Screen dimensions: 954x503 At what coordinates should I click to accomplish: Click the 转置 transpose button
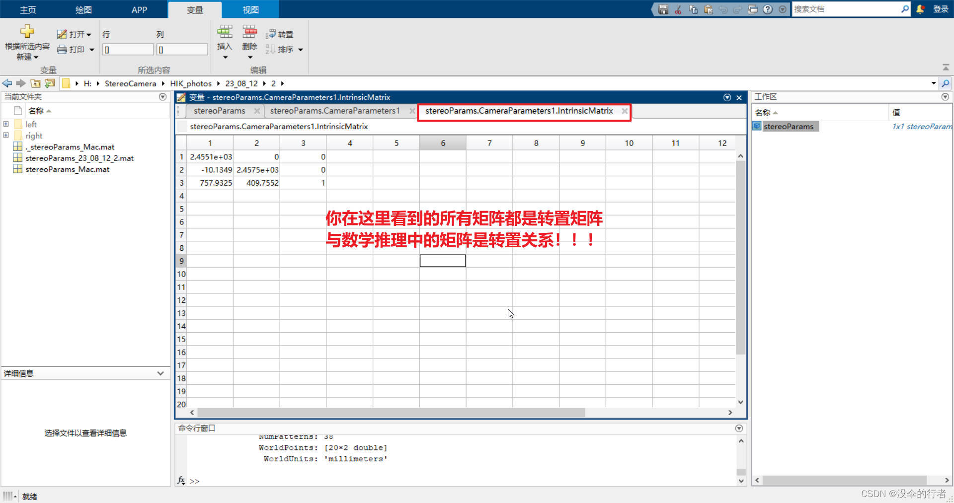pos(279,34)
